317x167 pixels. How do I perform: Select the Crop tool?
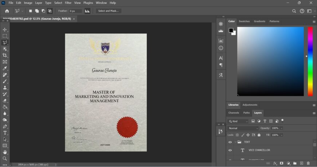pyautogui.click(x=5, y=55)
